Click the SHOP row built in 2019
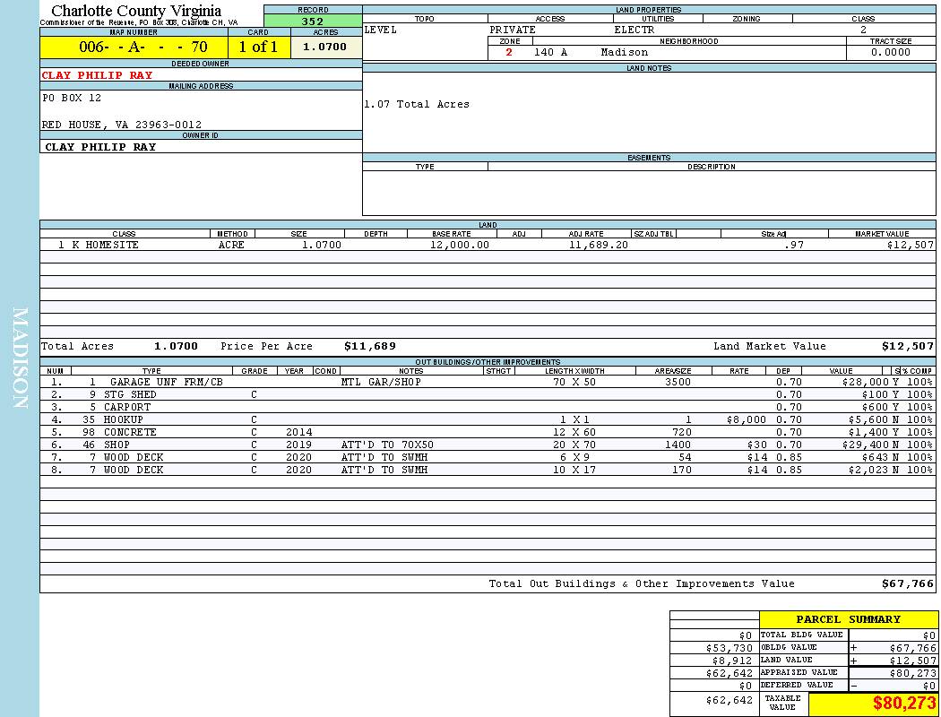 (x=117, y=445)
